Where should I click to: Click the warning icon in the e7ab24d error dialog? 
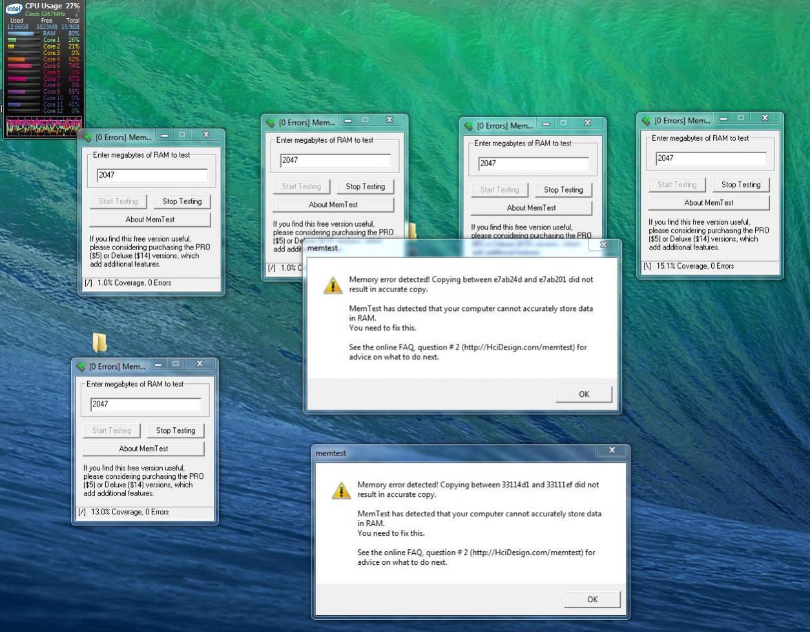pyautogui.click(x=333, y=286)
